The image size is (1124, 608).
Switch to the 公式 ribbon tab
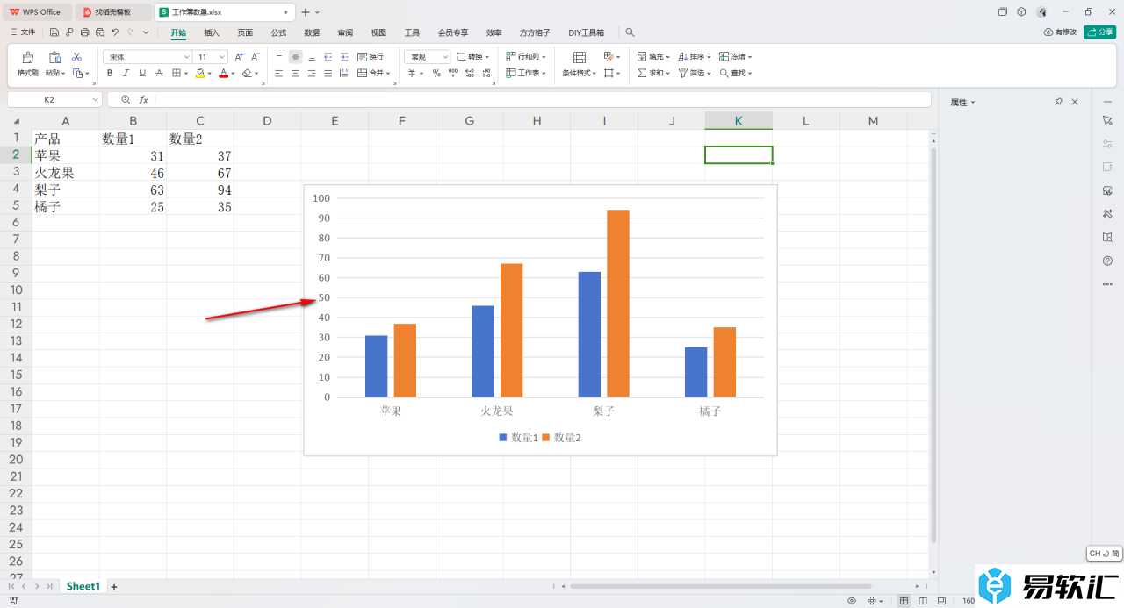278,32
